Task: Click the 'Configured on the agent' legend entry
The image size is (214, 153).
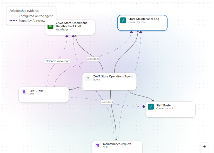Action: tap(31, 16)
